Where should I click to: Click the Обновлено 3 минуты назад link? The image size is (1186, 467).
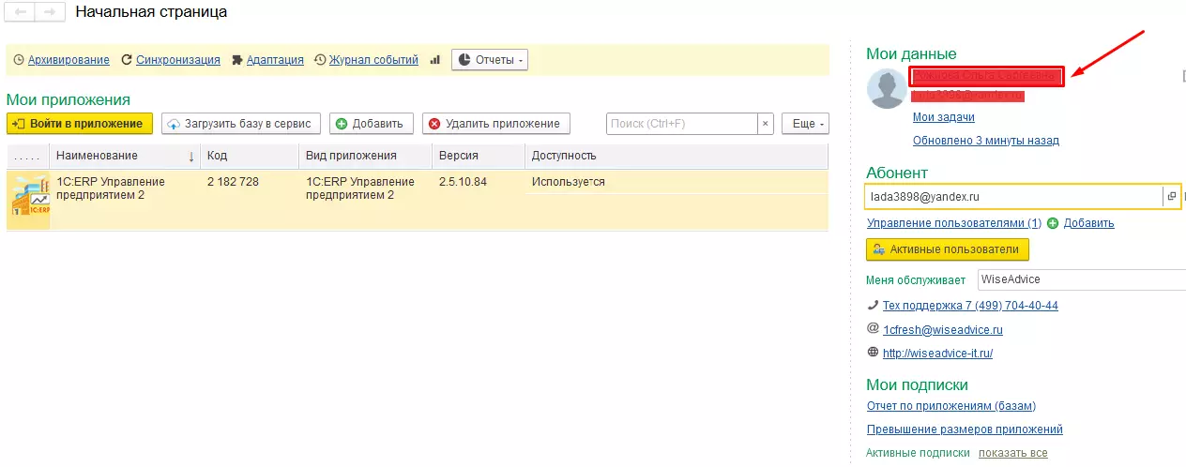986,141
